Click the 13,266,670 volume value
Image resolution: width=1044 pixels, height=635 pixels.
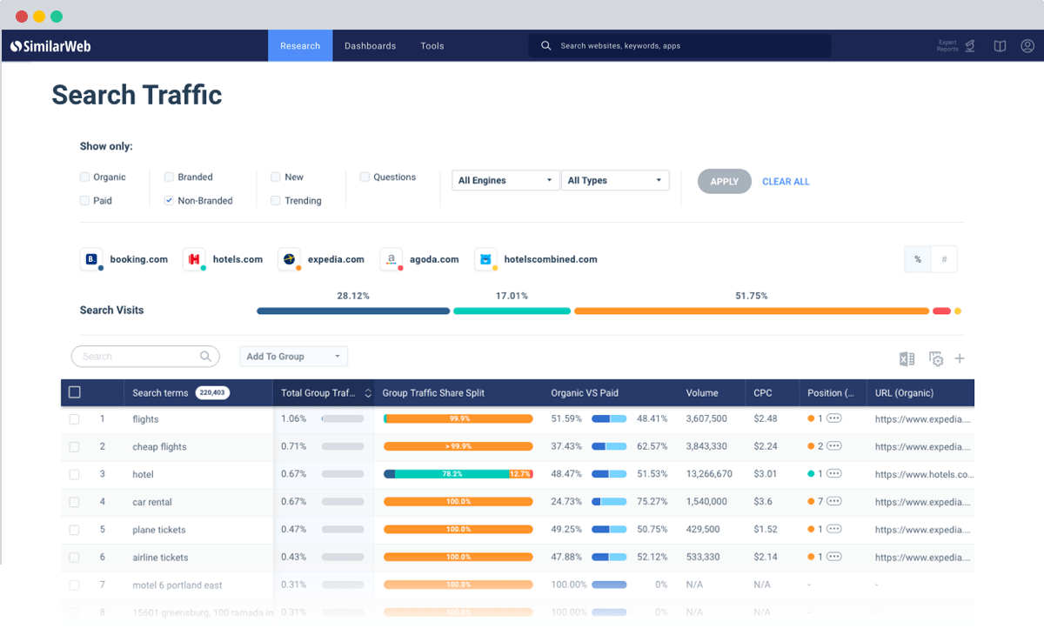click(x=709, y=474)
